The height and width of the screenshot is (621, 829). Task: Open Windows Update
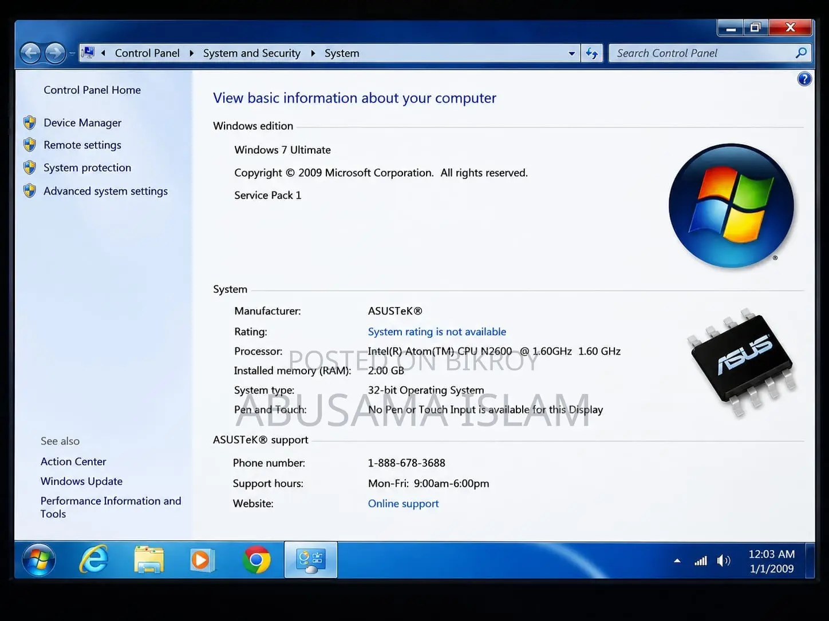point(81,481)
